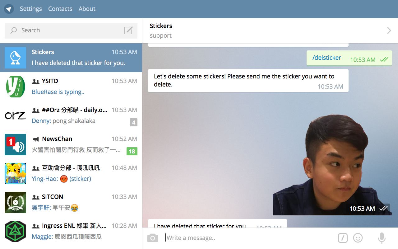Viewport: 398px width, 249px height.
Task: Open the About menu
Action: 87,9
